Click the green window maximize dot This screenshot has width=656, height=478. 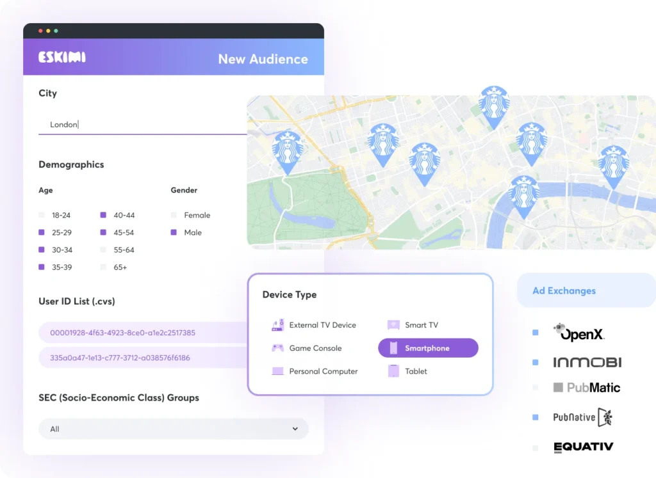[x=56, y=31]
